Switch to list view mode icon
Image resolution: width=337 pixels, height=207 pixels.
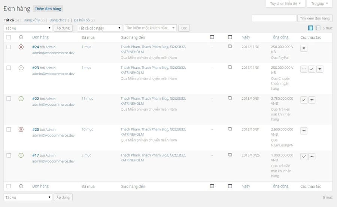pos(310,28)
